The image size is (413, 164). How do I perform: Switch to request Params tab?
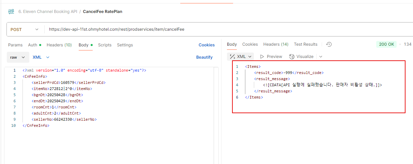pos(15,45)
